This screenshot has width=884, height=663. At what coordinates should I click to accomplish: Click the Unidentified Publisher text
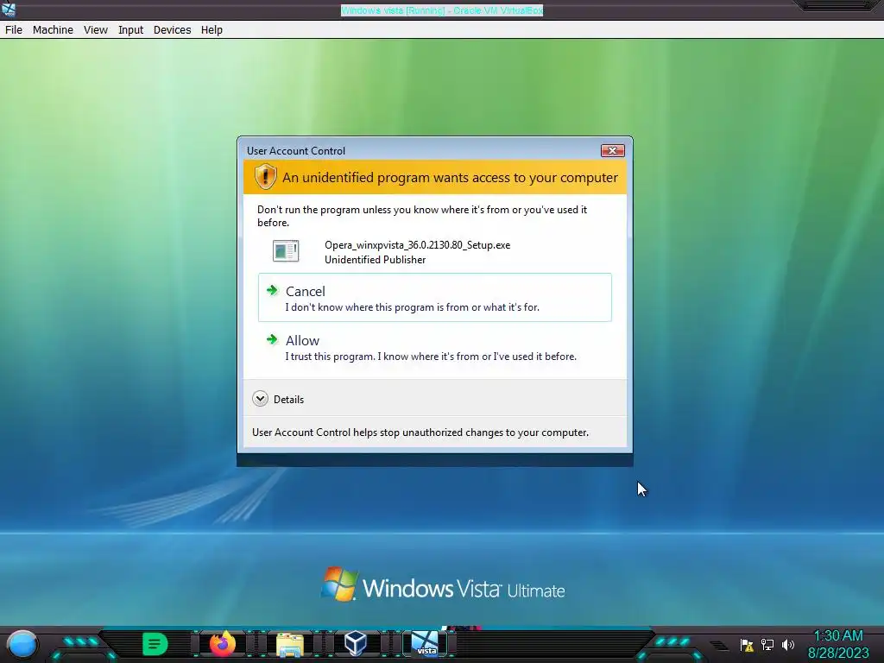(x=375, y=260)
